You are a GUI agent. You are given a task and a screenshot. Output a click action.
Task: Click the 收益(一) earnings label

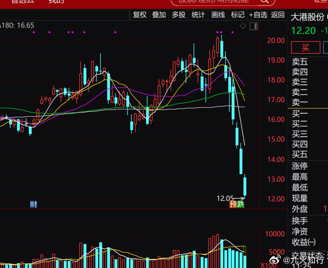[304, 242]
